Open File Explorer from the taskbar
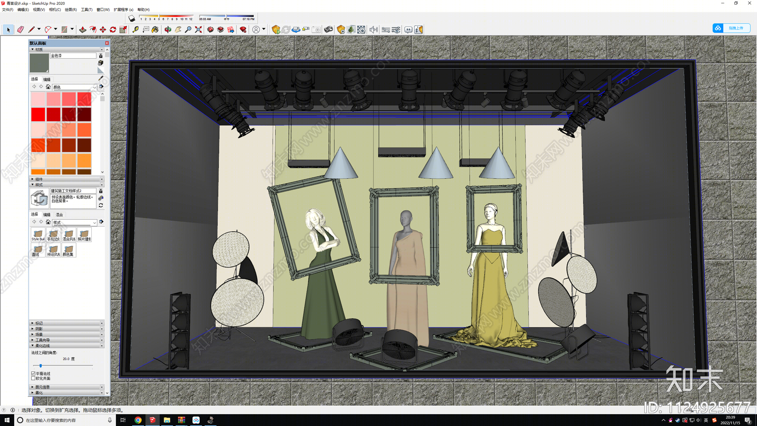This screenshot has height=426, width=757. pyautogui.click(x=167, y=420)
